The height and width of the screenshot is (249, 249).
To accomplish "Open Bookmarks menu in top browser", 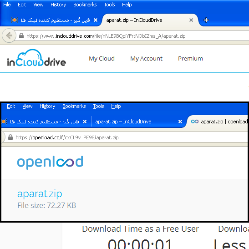I will (x=85, y=5).
